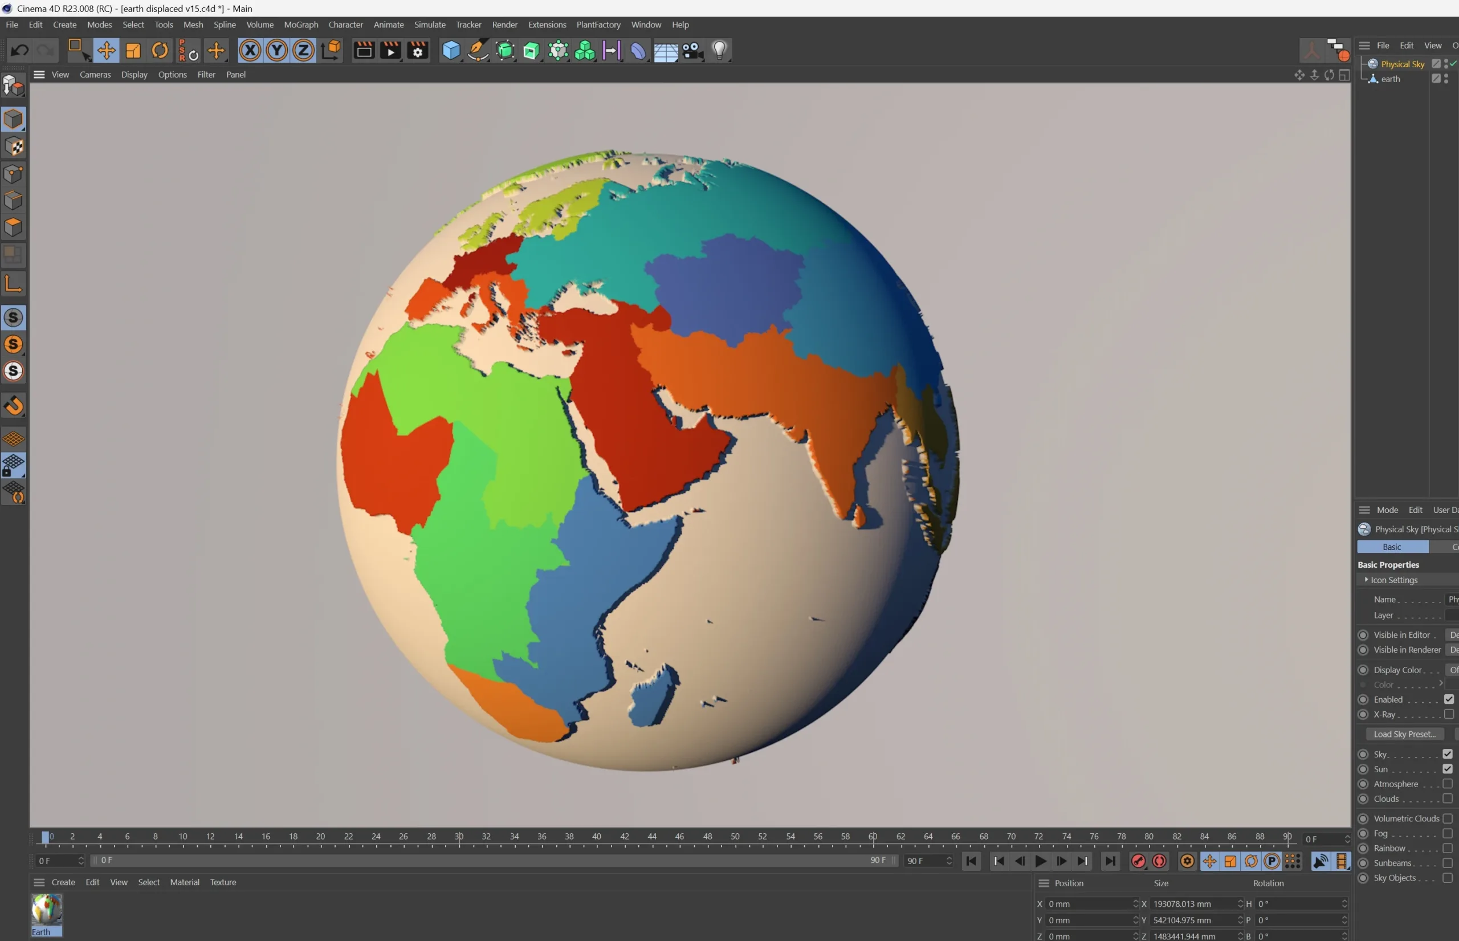Open the viewport hamburger menu
The height and width of the screenshot is (941, 1459).
point(39,74)
